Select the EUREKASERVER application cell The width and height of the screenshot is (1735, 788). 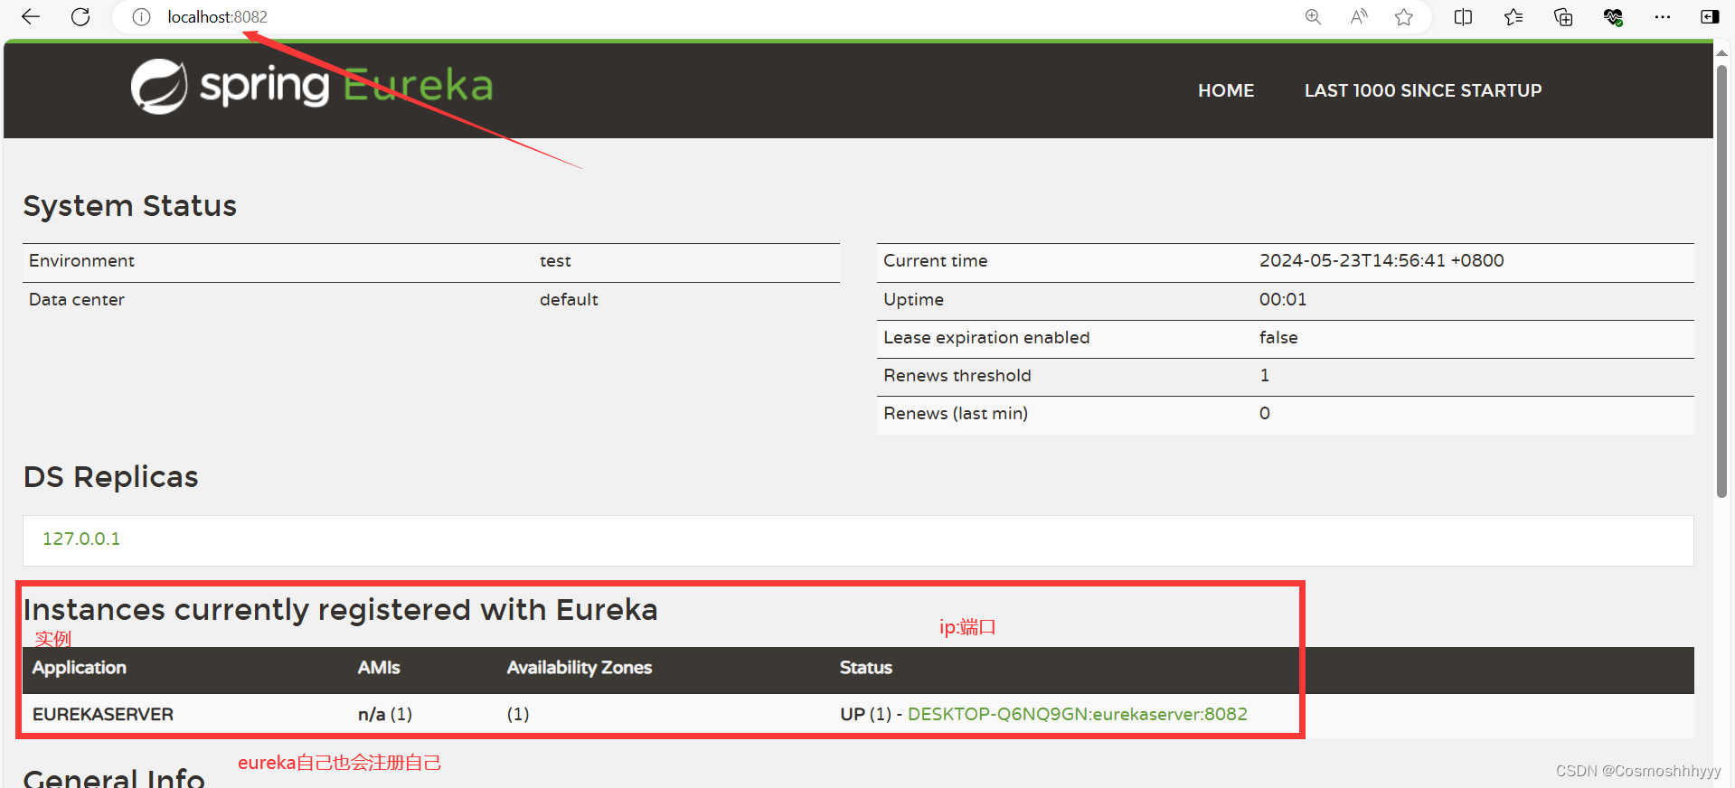[x=103, y=714]
